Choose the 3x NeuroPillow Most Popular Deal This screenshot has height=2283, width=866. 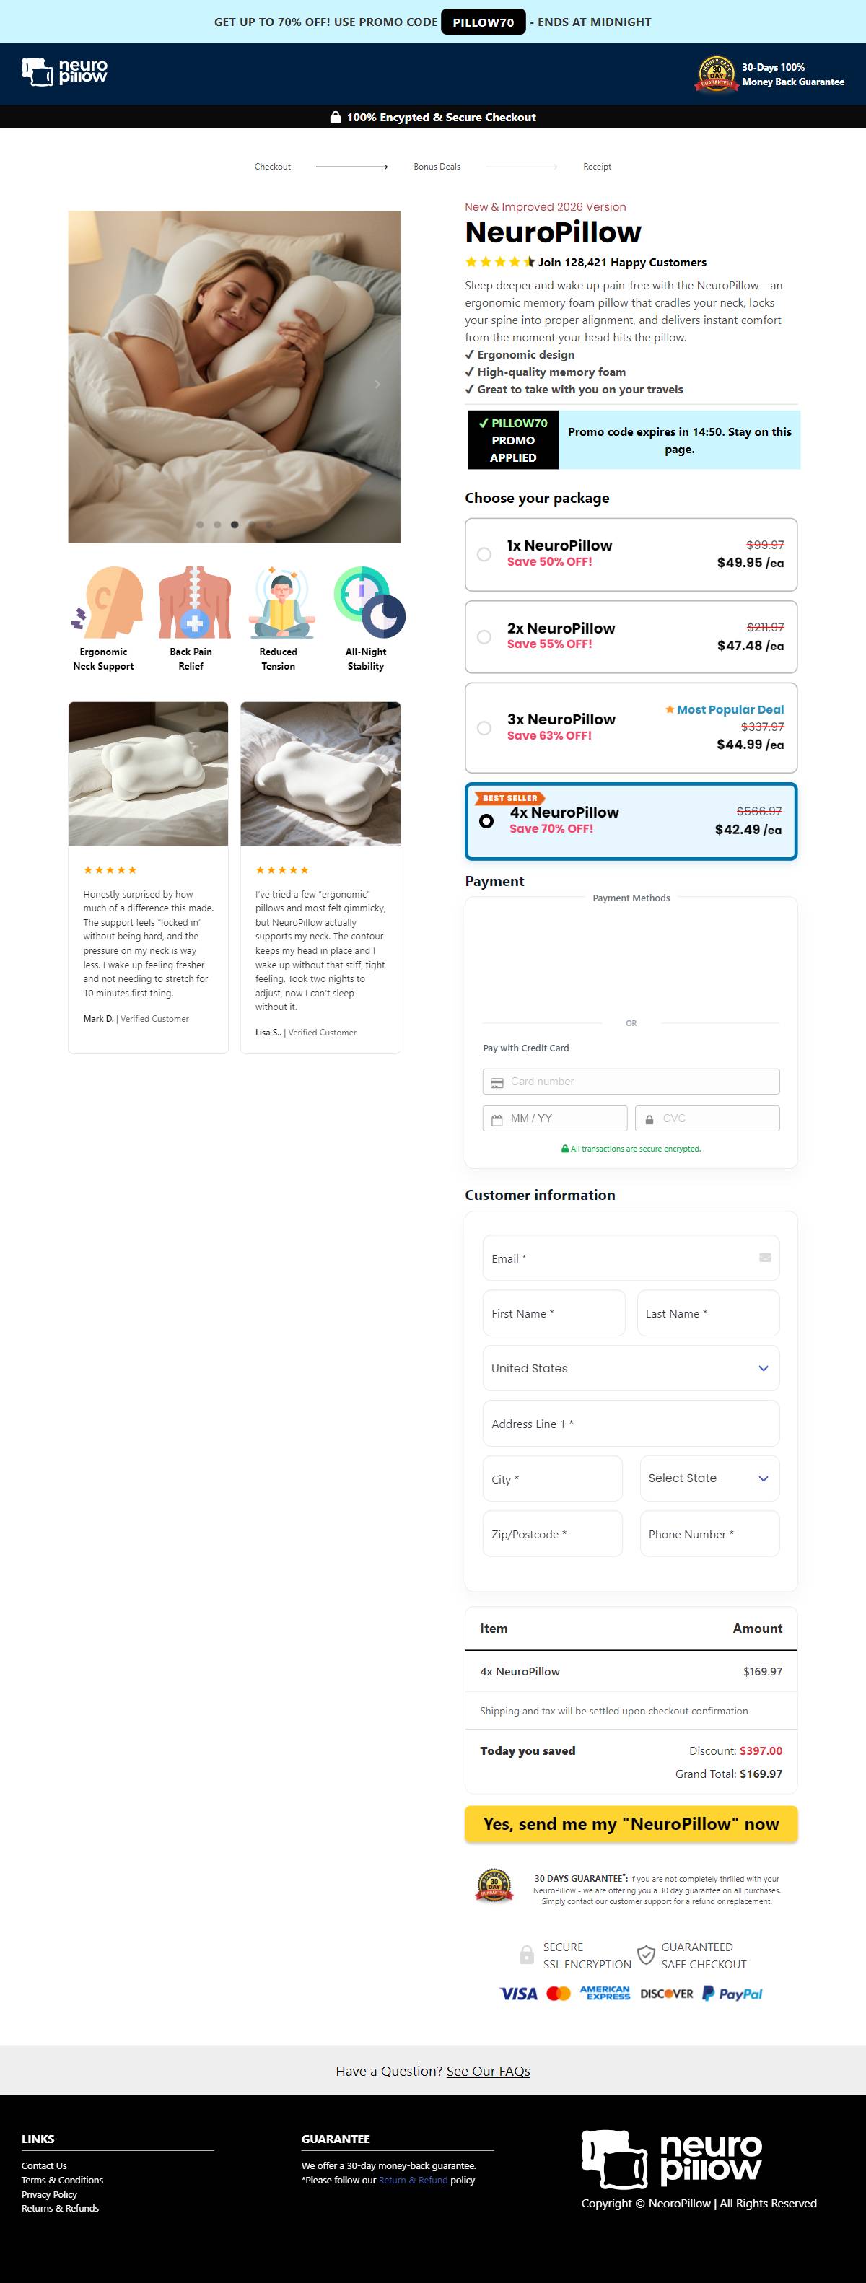point(631,727)
